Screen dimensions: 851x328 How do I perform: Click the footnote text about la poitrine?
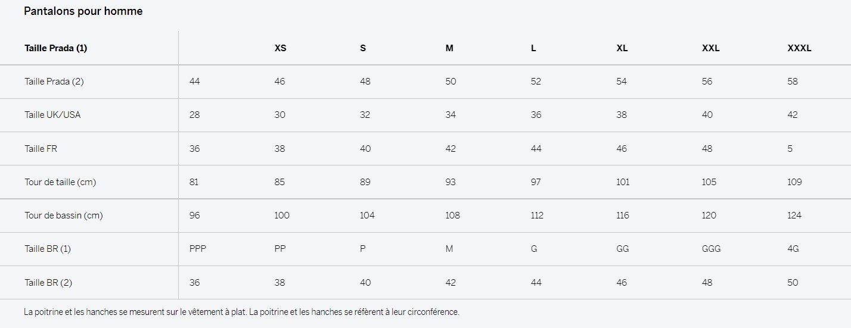pyautogui.click(x=242, y=312)
